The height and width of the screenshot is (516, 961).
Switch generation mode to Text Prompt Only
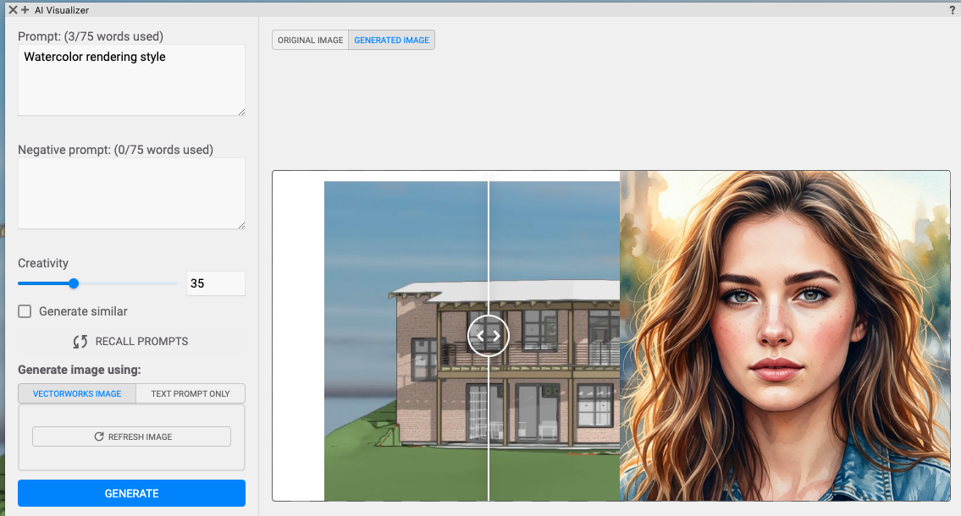(190, 393)
